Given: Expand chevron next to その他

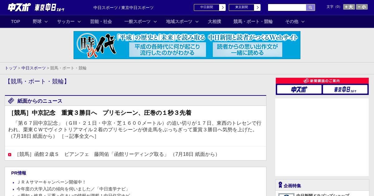Looking at the screenshot, I should [303, 21].
